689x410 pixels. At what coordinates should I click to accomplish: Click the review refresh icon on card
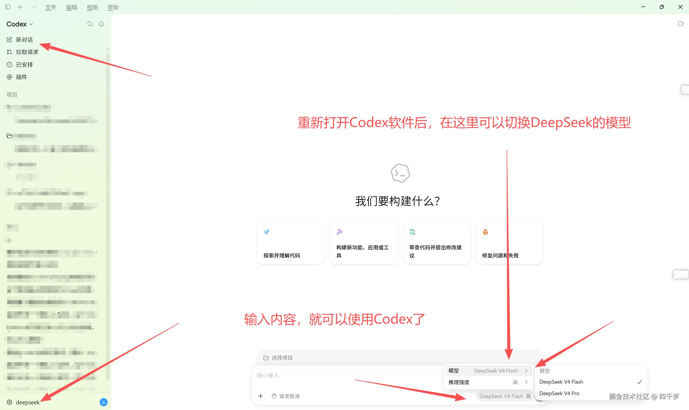[x=412, y=232]
